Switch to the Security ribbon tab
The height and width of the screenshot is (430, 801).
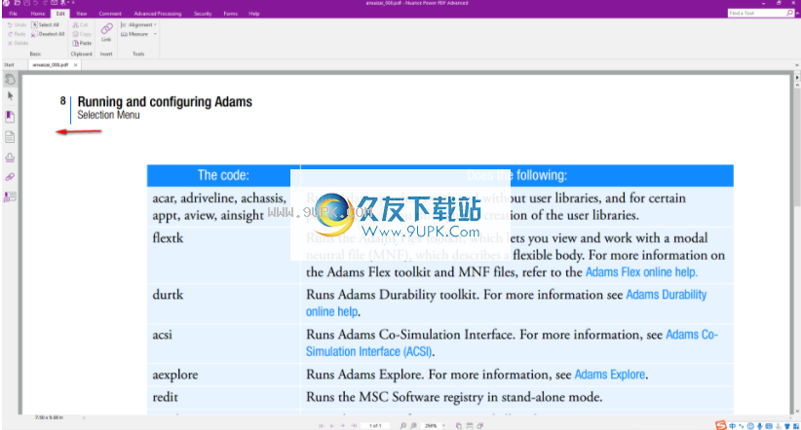click(203, 14)
